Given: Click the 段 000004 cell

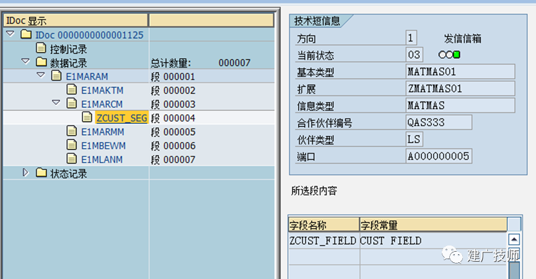Looking at the screenshot, I should tap(211, 118).
